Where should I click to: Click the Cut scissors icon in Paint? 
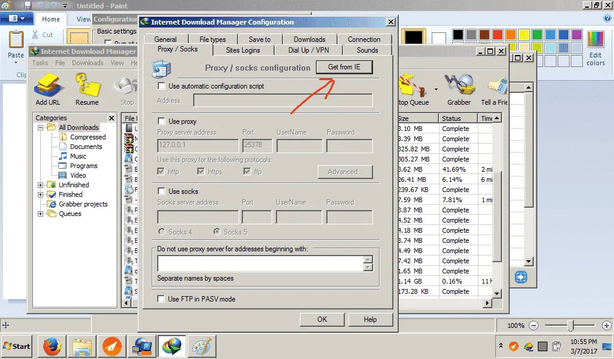(35, 35)
